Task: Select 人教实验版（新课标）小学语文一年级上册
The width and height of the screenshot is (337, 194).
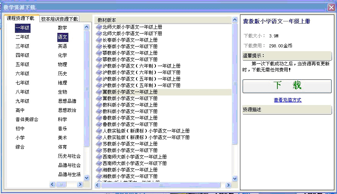Action: [146, 131]
